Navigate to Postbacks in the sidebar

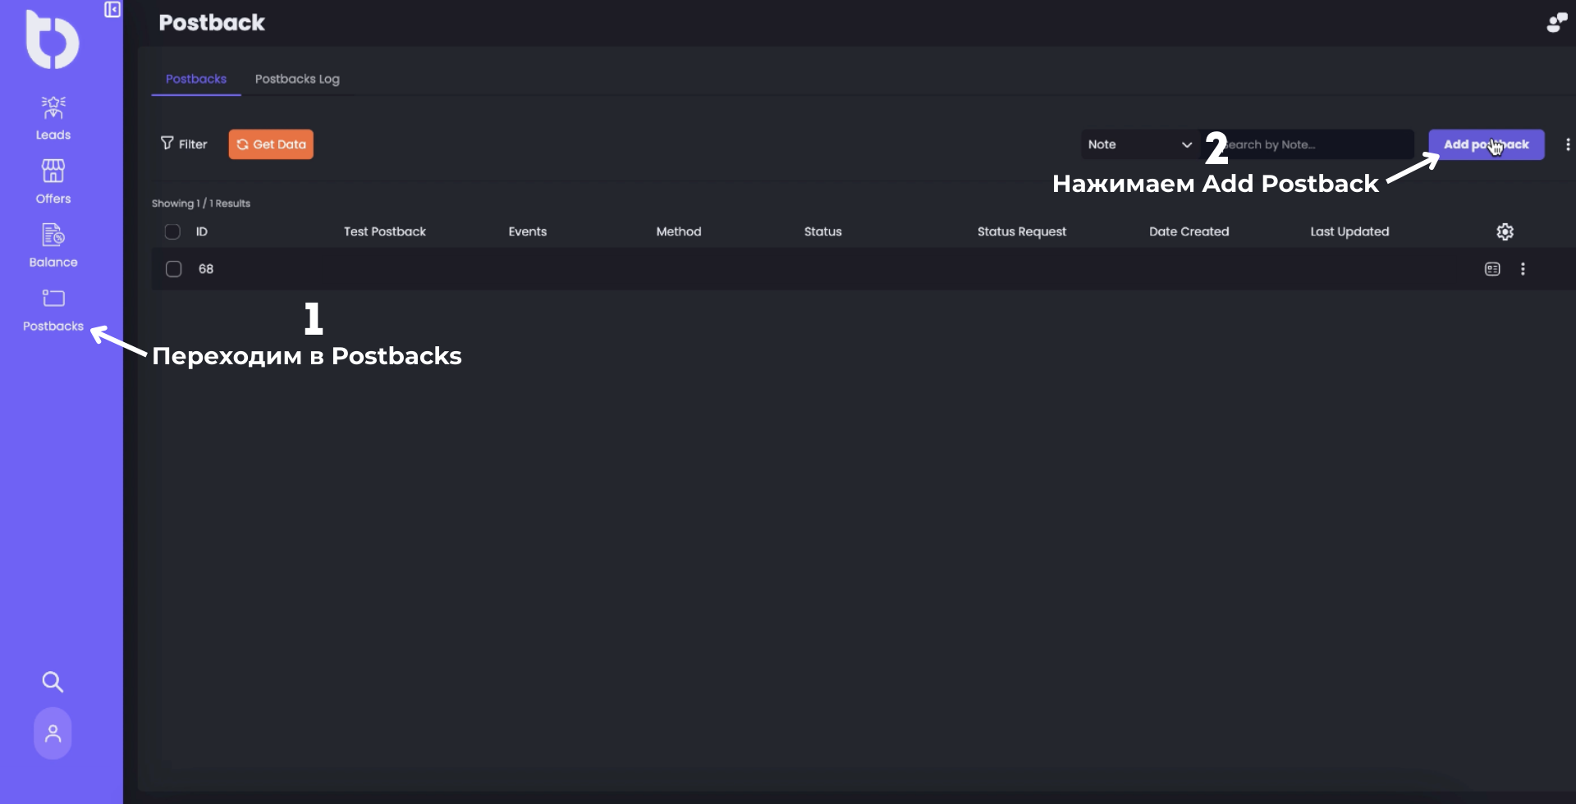[53, 299]
